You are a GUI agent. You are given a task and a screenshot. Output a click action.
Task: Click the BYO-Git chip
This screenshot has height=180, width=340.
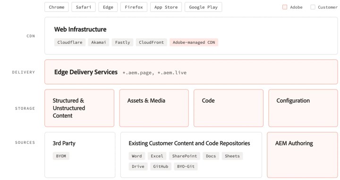(186, 166)
